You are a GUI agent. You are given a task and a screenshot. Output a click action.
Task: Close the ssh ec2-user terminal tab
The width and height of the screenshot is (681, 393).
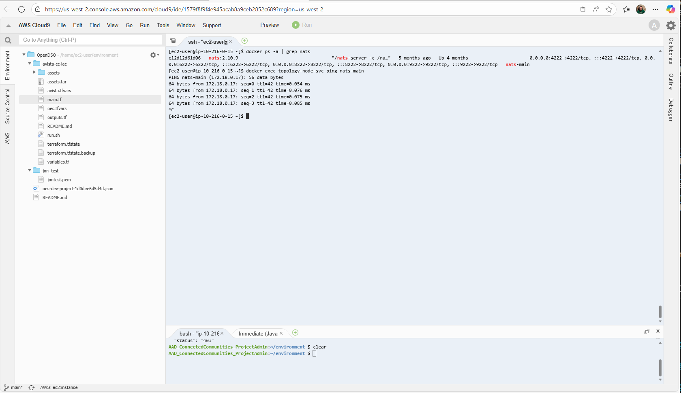231,42
